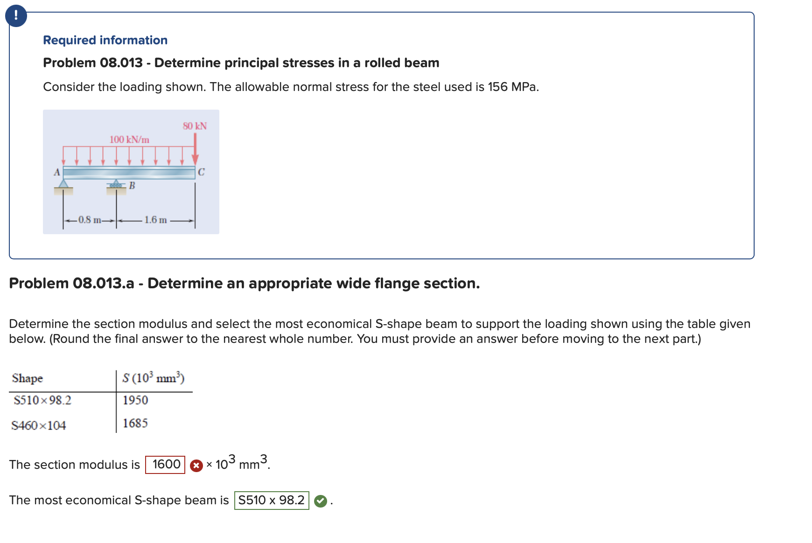Screen dimensions: 812x543
Task: Click the Required information heading
Action: (x=105, y=40)
